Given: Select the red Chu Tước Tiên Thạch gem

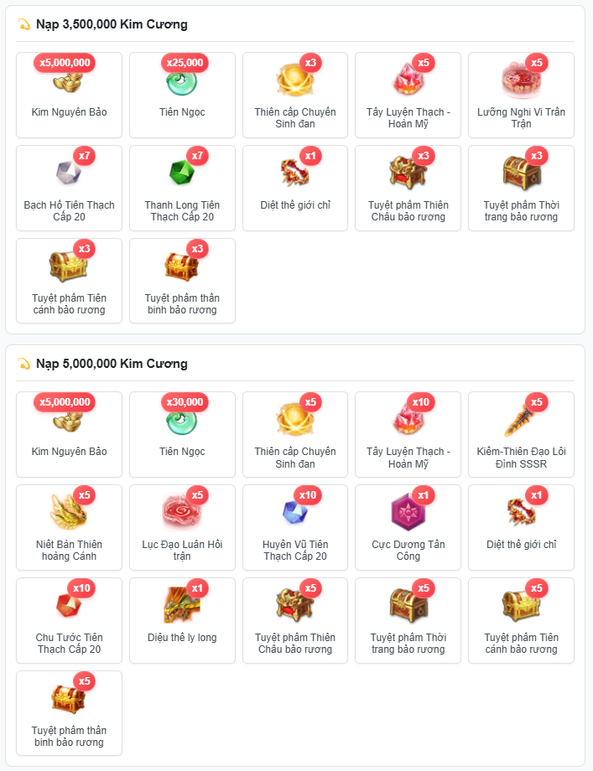Looking at the screenshot, I should (69, 605).
